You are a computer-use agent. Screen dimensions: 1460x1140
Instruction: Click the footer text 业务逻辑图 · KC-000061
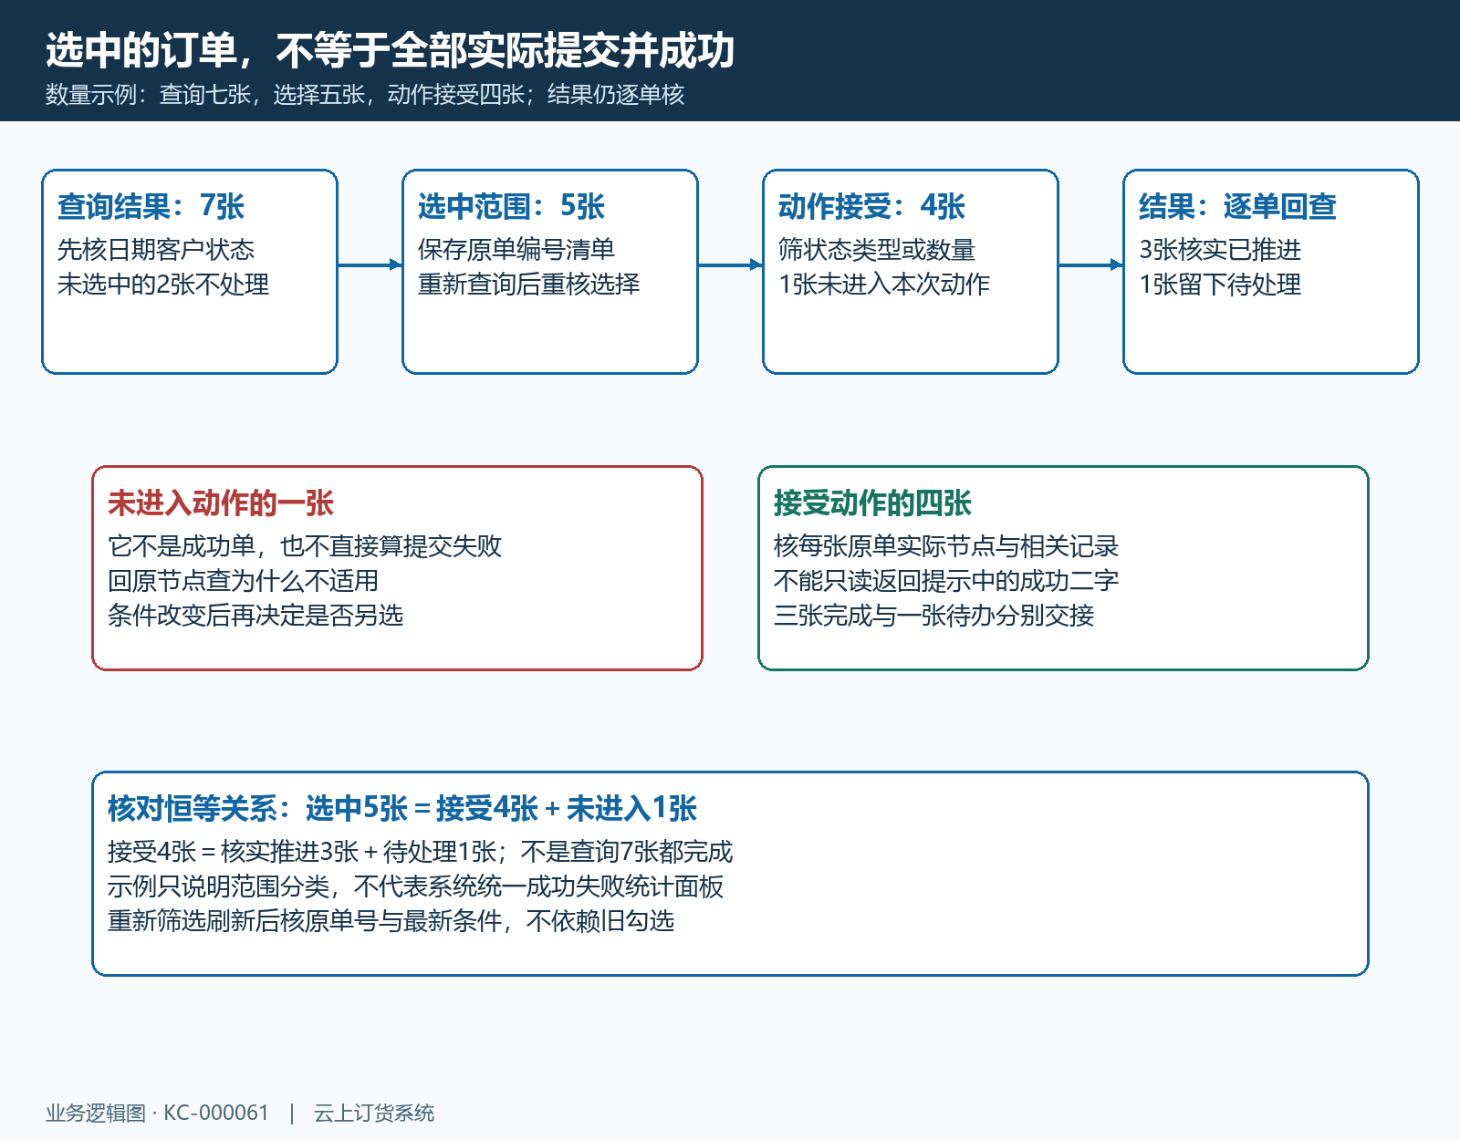(x=157, y=1113)
